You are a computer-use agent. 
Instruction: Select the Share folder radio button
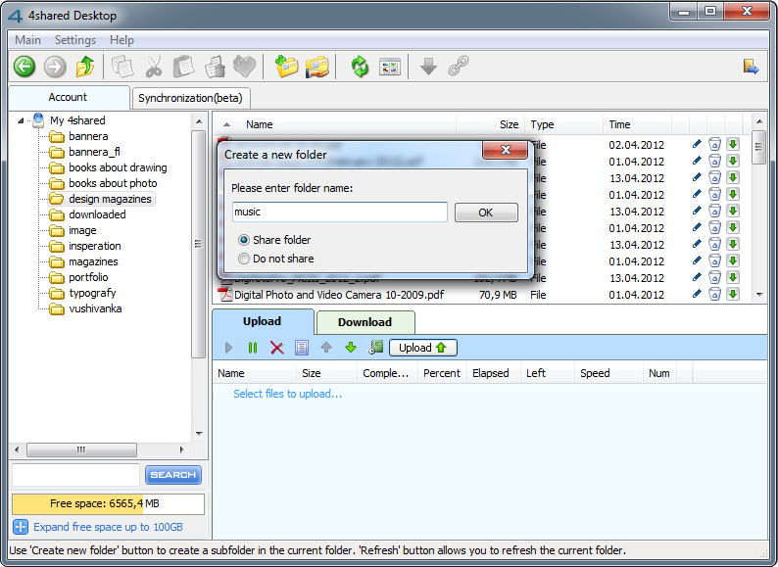pyautogui.click(x=244, y=240)
